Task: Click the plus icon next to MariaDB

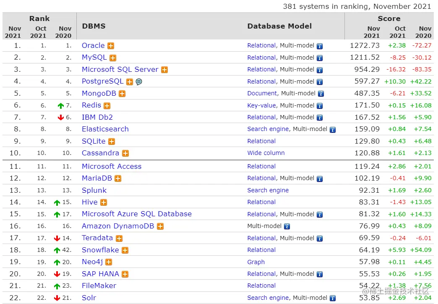Action: (x=118, y=178)
